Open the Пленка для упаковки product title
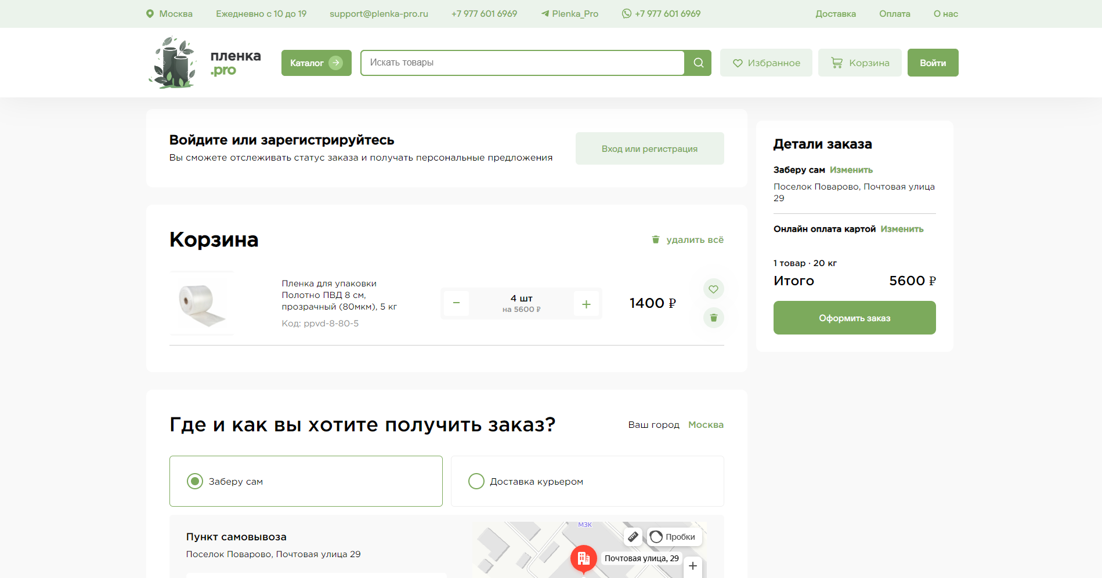 339,295
